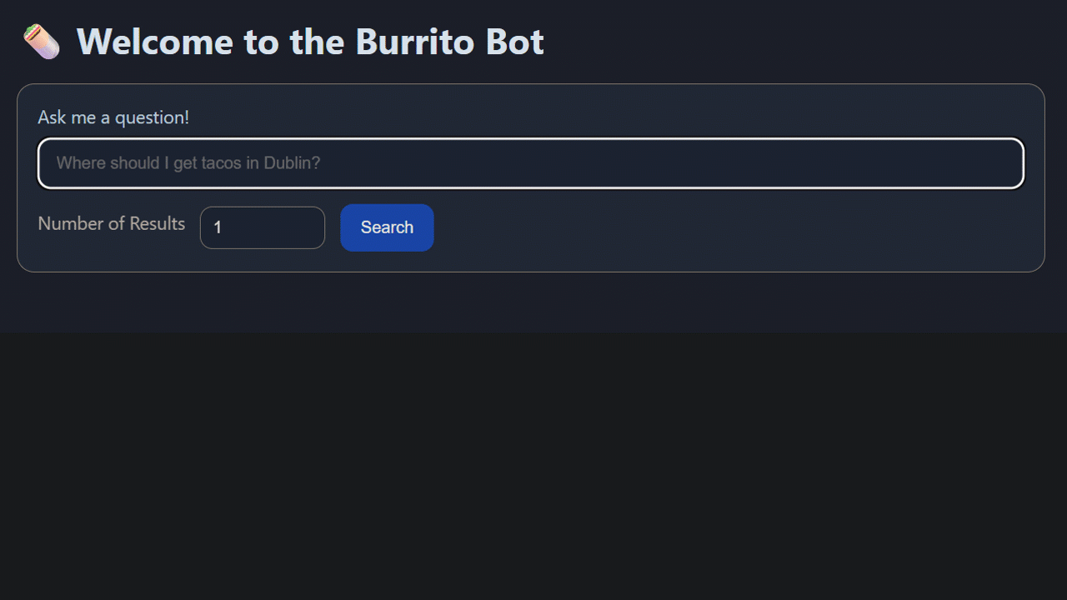The width and height of the screenshot is (1067, 600).
Task: Click the word "Results" in the label
Action: [x=157, y=223]
